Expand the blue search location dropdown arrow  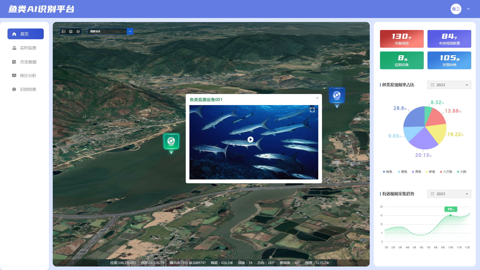(x=130, y=31)
